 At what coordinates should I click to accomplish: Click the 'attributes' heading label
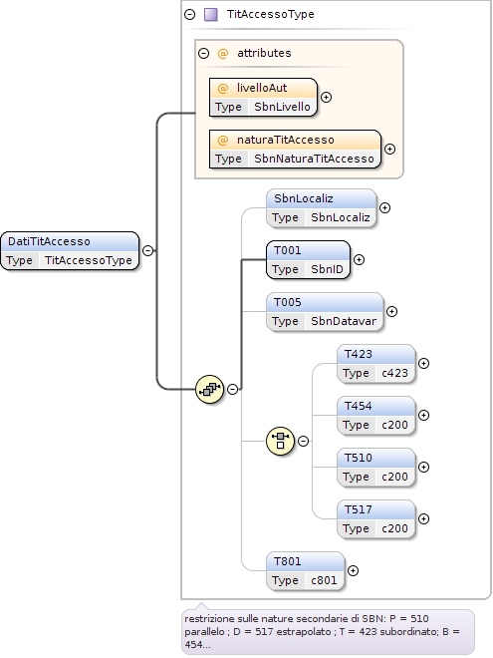pos(264,53)
